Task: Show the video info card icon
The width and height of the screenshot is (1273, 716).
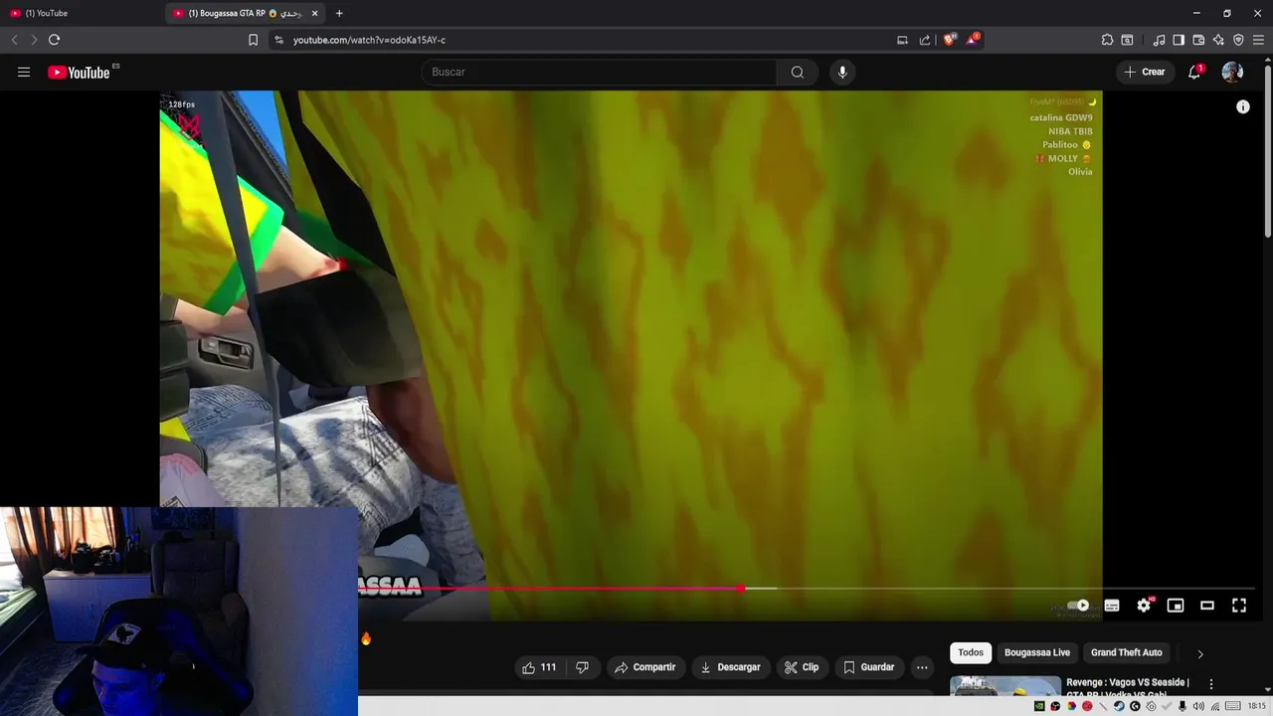Action: tap(1242, 107)
